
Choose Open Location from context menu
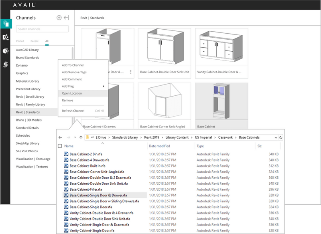tap(72, 93)
